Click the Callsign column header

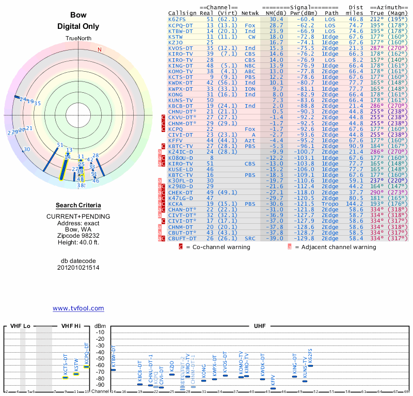tap(183, 13)
